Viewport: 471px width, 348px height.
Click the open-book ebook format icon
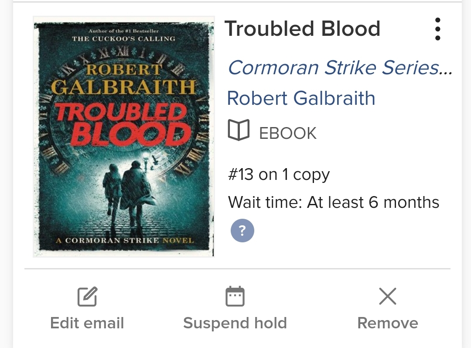coord(239,130)
